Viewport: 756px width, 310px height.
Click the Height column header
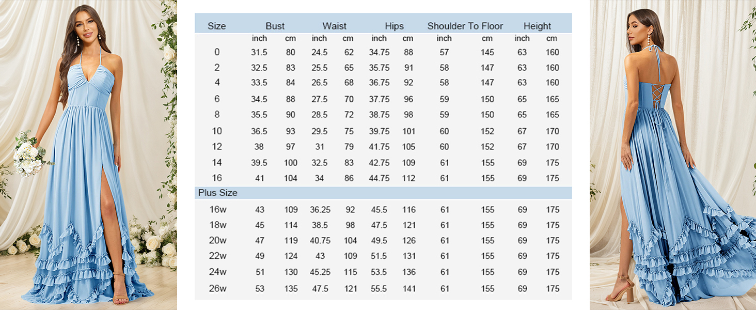(x=537, y=26)
